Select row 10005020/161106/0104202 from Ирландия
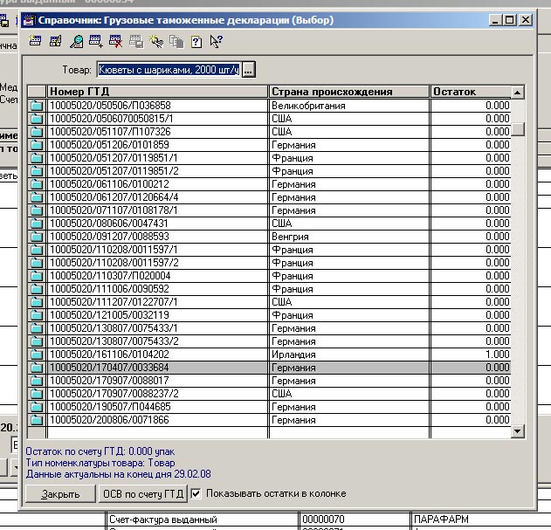 (x=157, y=354)
